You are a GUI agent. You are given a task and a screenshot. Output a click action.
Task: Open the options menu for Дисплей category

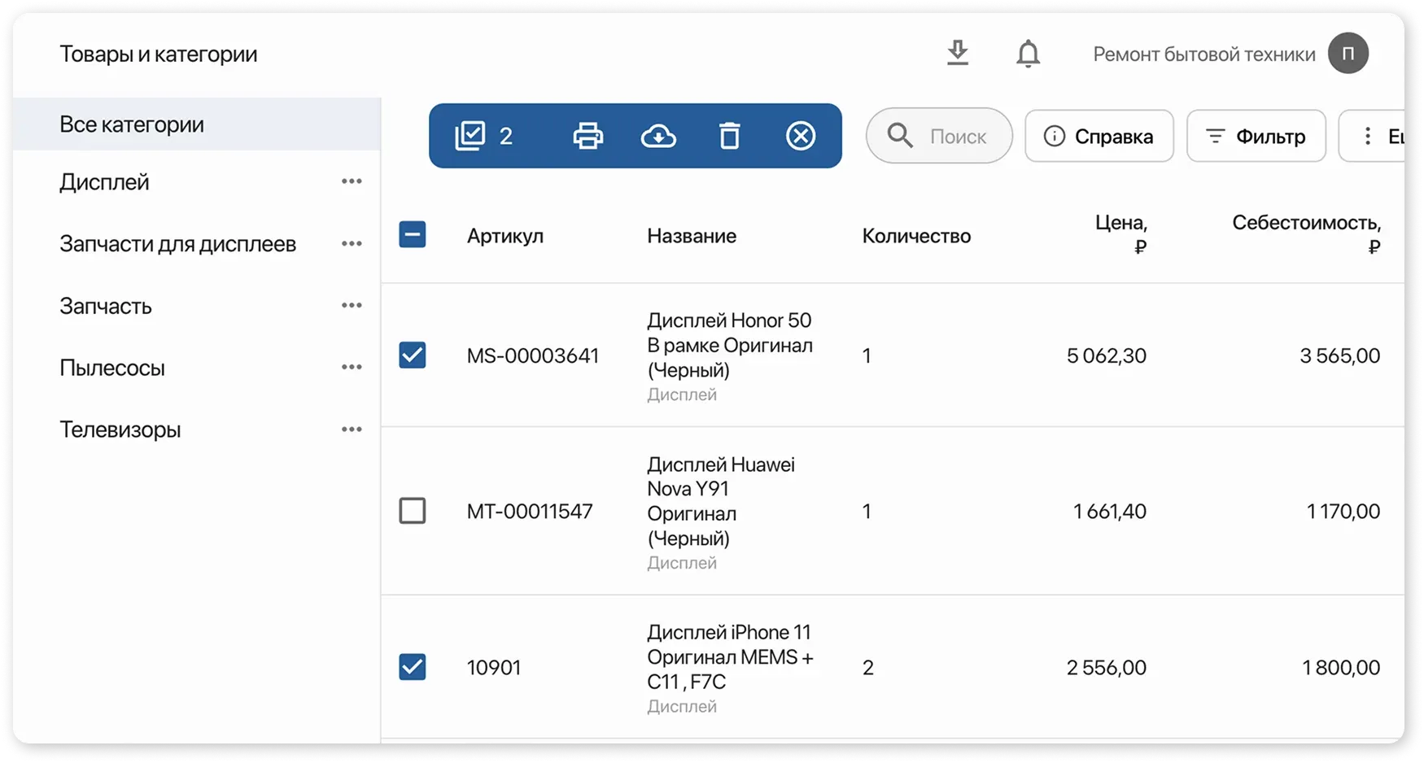[352, 181]
